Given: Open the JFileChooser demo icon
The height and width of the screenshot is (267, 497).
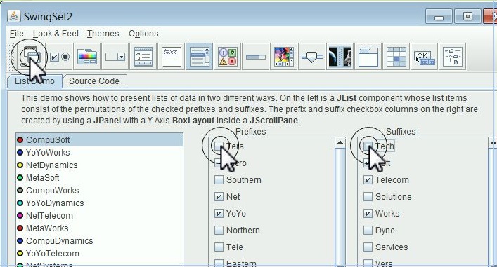Looking at the screenshot, I should tap(143, 57).
